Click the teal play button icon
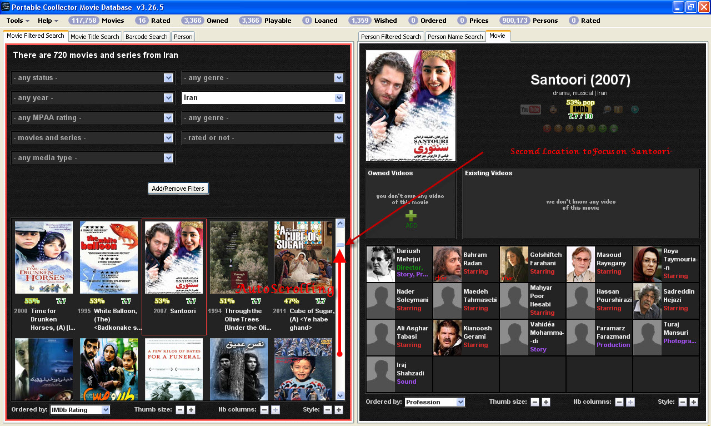The image size is (711, 426). click(x=635, y=110)
